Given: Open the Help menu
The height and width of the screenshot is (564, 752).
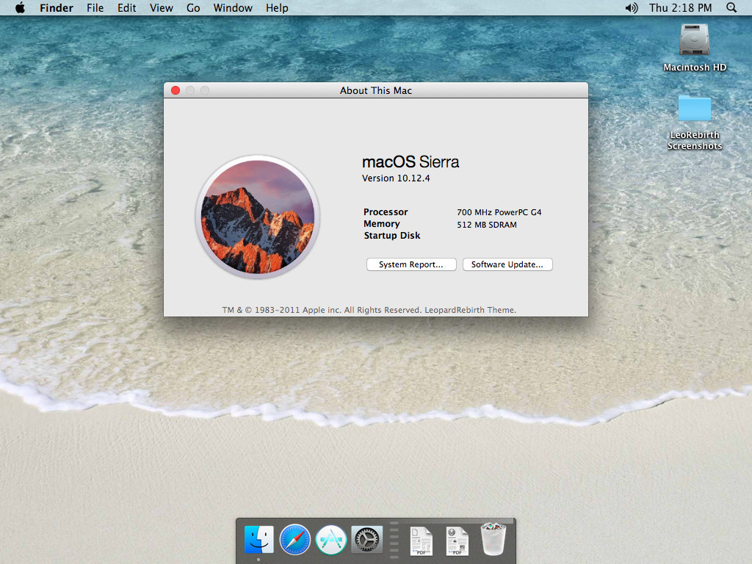Looking at the screenshot, I should click(x=277, y=8).
